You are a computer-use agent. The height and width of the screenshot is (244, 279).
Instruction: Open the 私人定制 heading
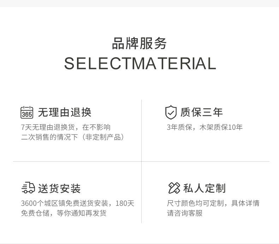tap(204, 188)
